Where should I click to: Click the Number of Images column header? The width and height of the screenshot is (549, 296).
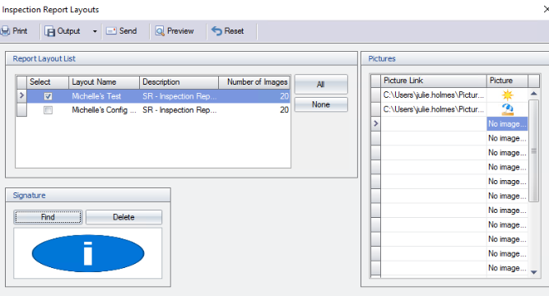(254, 82)
